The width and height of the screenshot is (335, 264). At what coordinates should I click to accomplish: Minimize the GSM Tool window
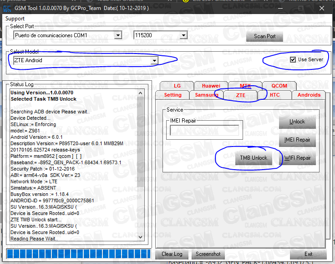(280, 9)
